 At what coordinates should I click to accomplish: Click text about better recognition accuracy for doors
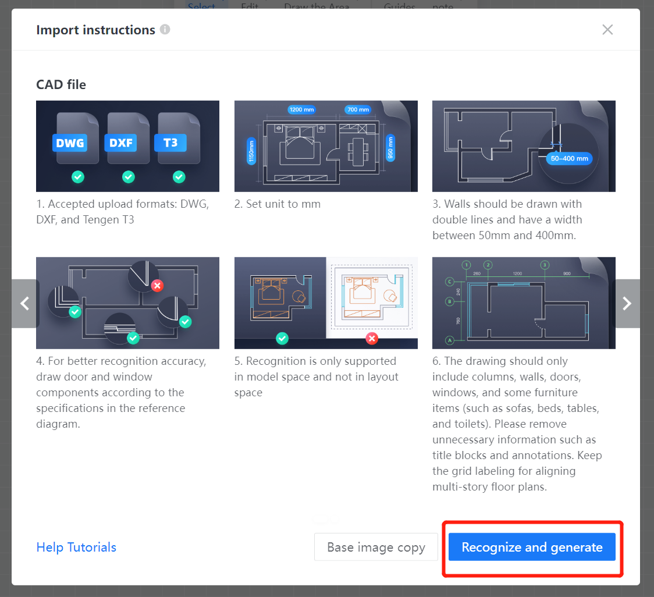pos(121,392)
